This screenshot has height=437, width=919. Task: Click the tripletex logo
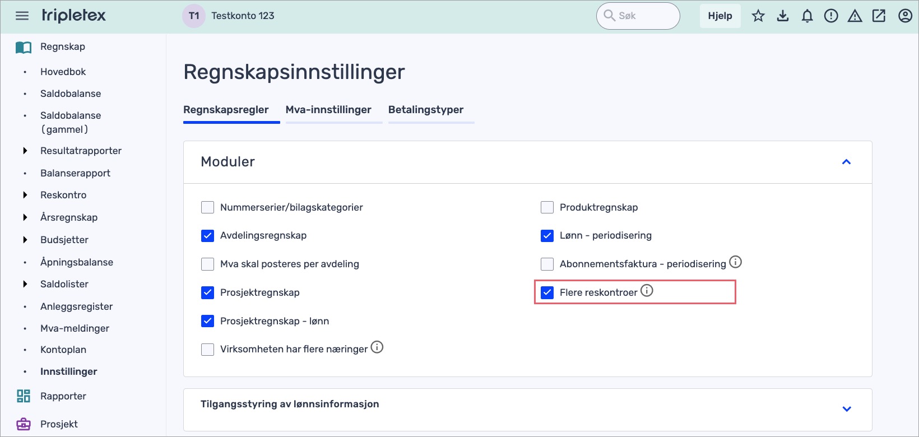click(x=73, y=16)
